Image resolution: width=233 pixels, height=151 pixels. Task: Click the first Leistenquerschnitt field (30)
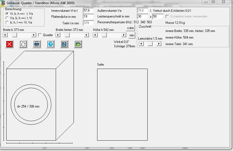click(142, 16)
